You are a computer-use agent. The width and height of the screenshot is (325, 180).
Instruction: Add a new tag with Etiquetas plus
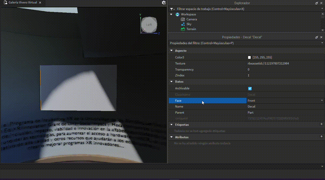[x=321, y=125]
